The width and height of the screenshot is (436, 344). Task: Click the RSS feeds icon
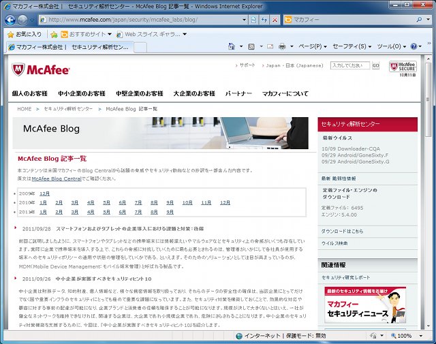click(x=251, y=46)
